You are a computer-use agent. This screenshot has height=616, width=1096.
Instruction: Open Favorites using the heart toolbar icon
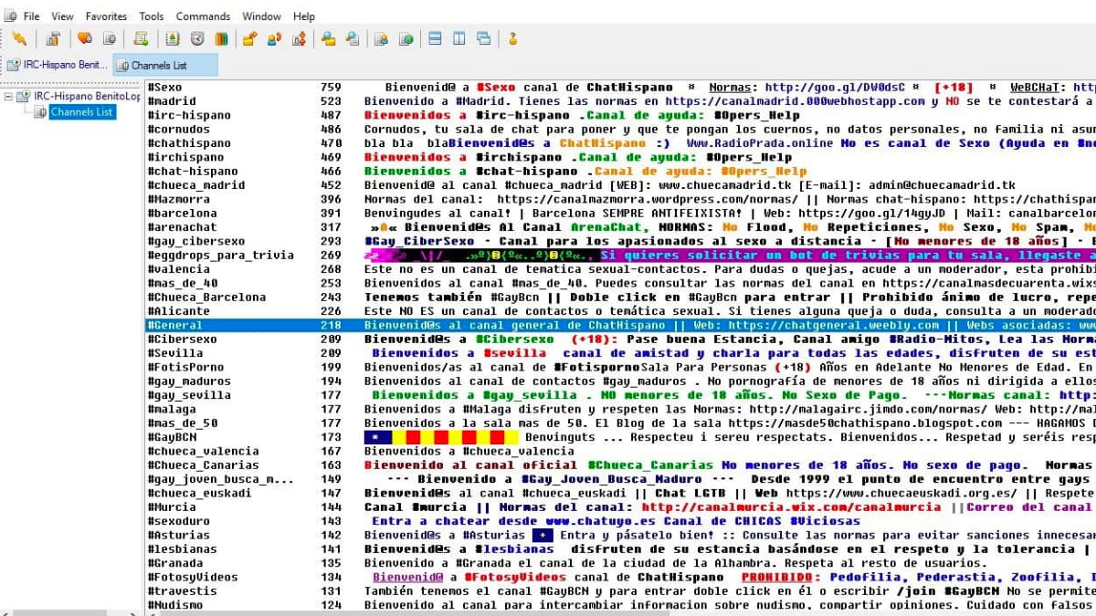(x=85, y=39)
